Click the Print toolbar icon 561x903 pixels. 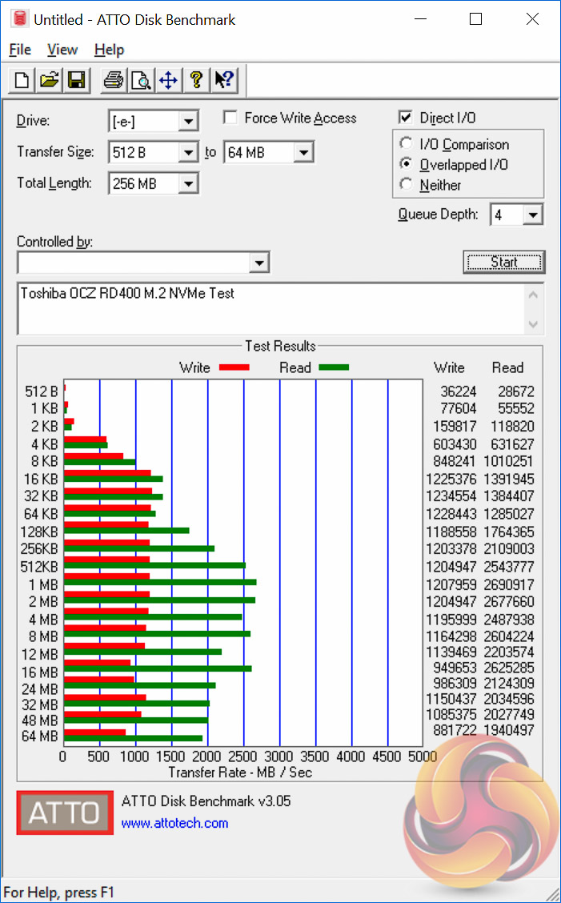pyautogui.click(x=113, y=79)
